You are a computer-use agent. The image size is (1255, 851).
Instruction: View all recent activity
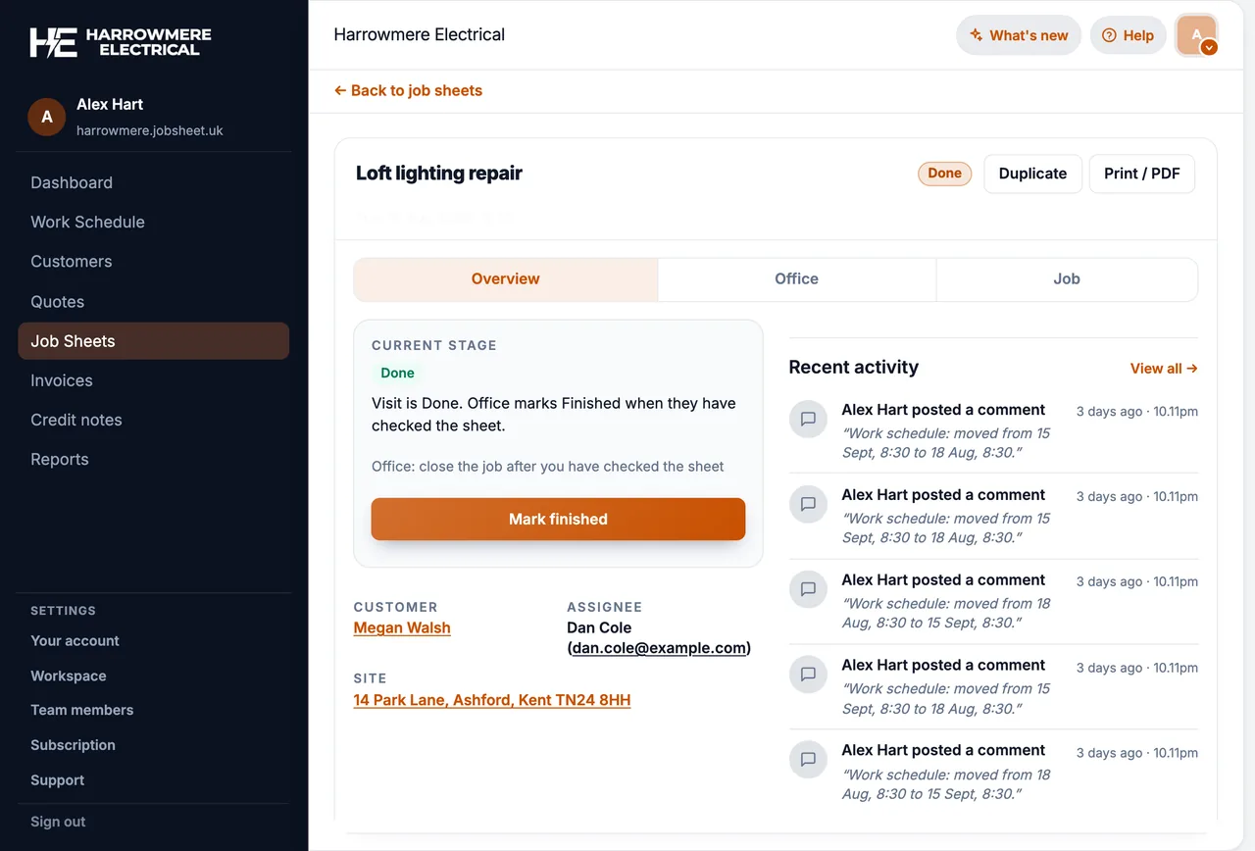click(x=1164, y=369)
